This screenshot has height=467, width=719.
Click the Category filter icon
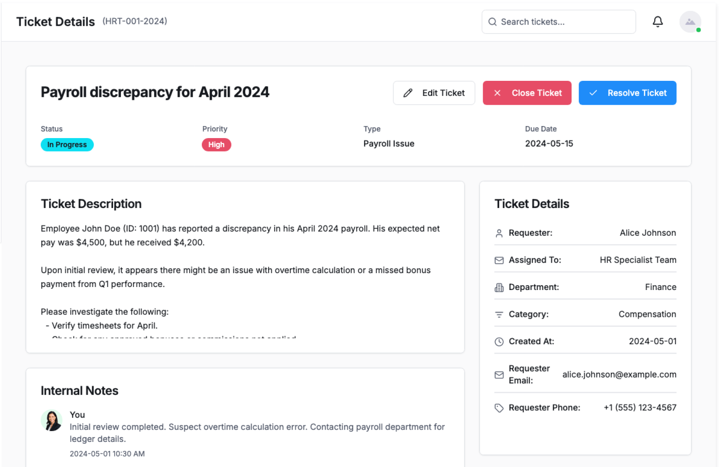tap(499, 314)
